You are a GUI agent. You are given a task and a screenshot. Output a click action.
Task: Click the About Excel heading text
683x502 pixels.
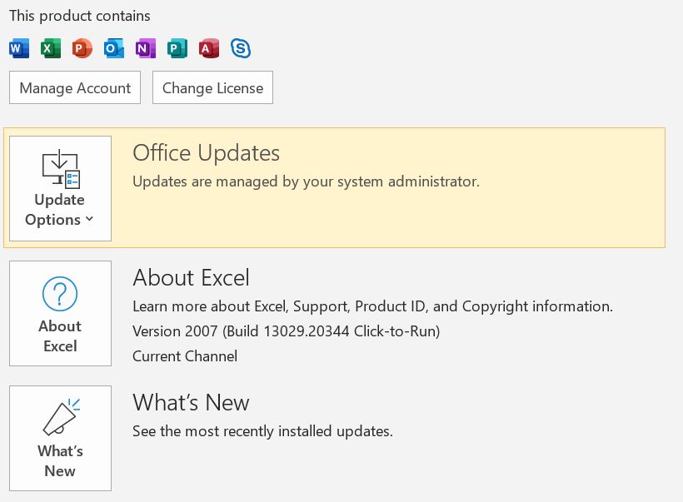191,278
